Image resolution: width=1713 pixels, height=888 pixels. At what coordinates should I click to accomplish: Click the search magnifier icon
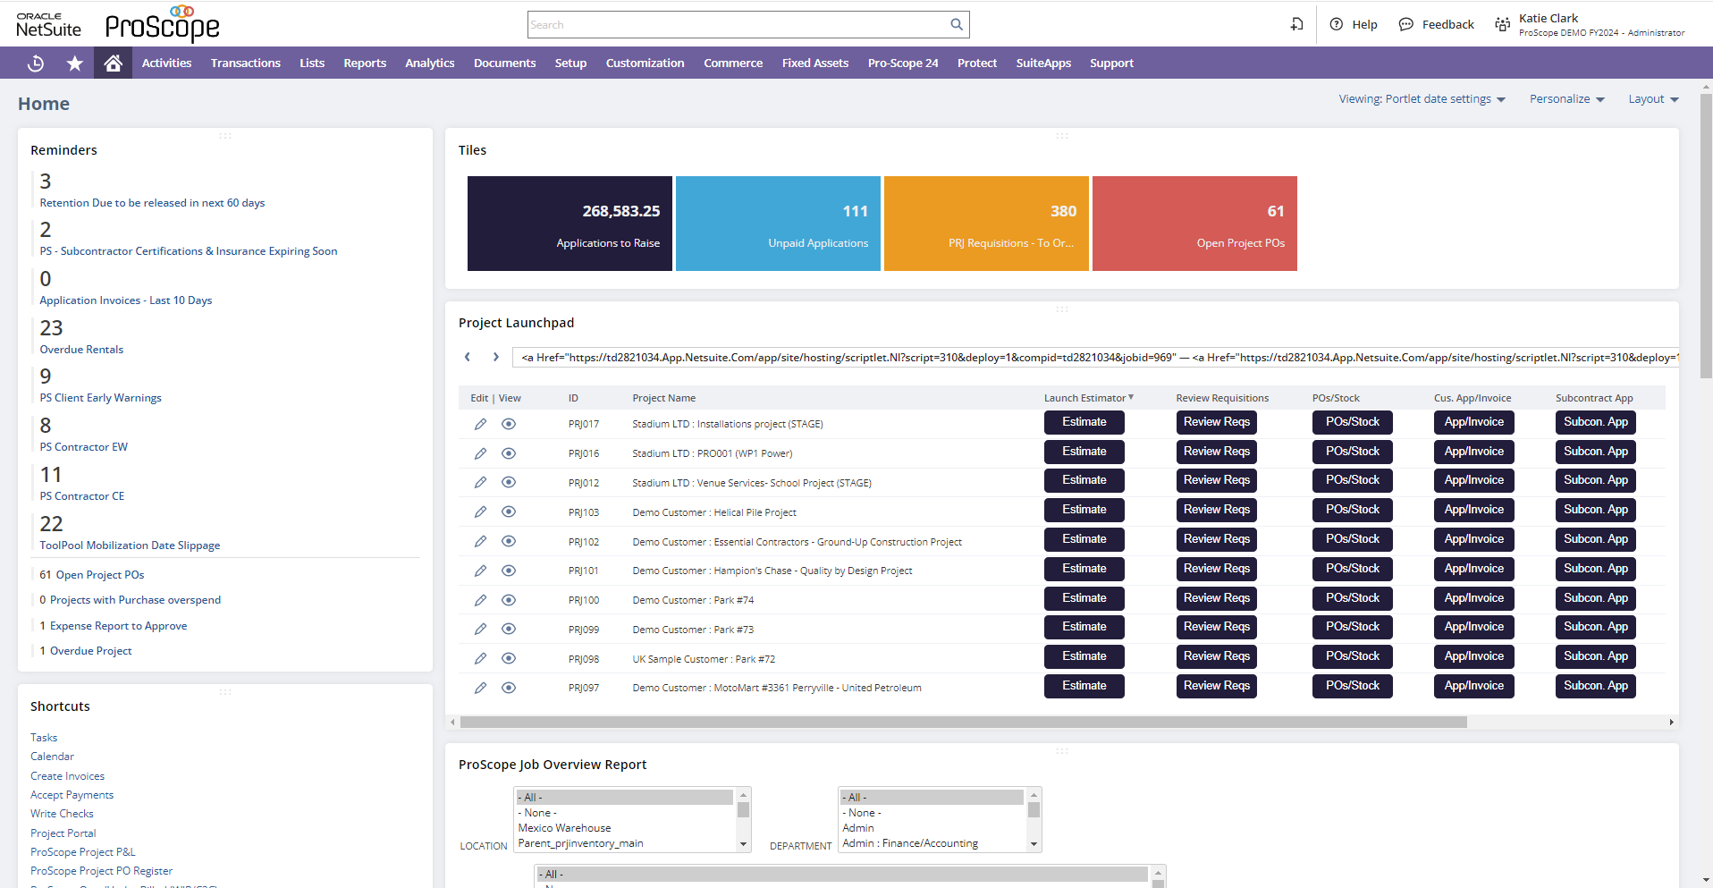pyautogui.click(x=955, y=24)
